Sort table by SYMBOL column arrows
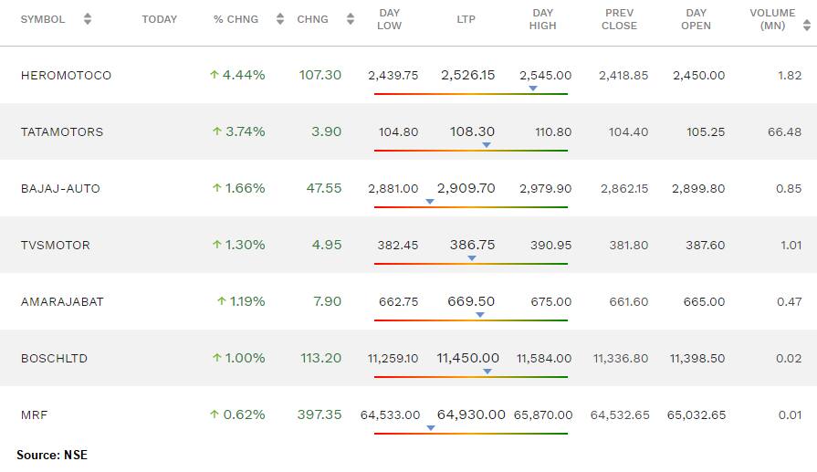 (x=88, y=19)
